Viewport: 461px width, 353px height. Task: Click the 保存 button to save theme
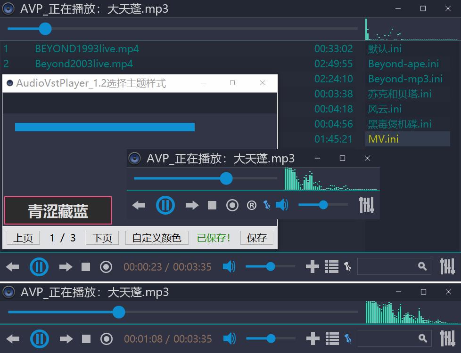click(x=256, y=238)
